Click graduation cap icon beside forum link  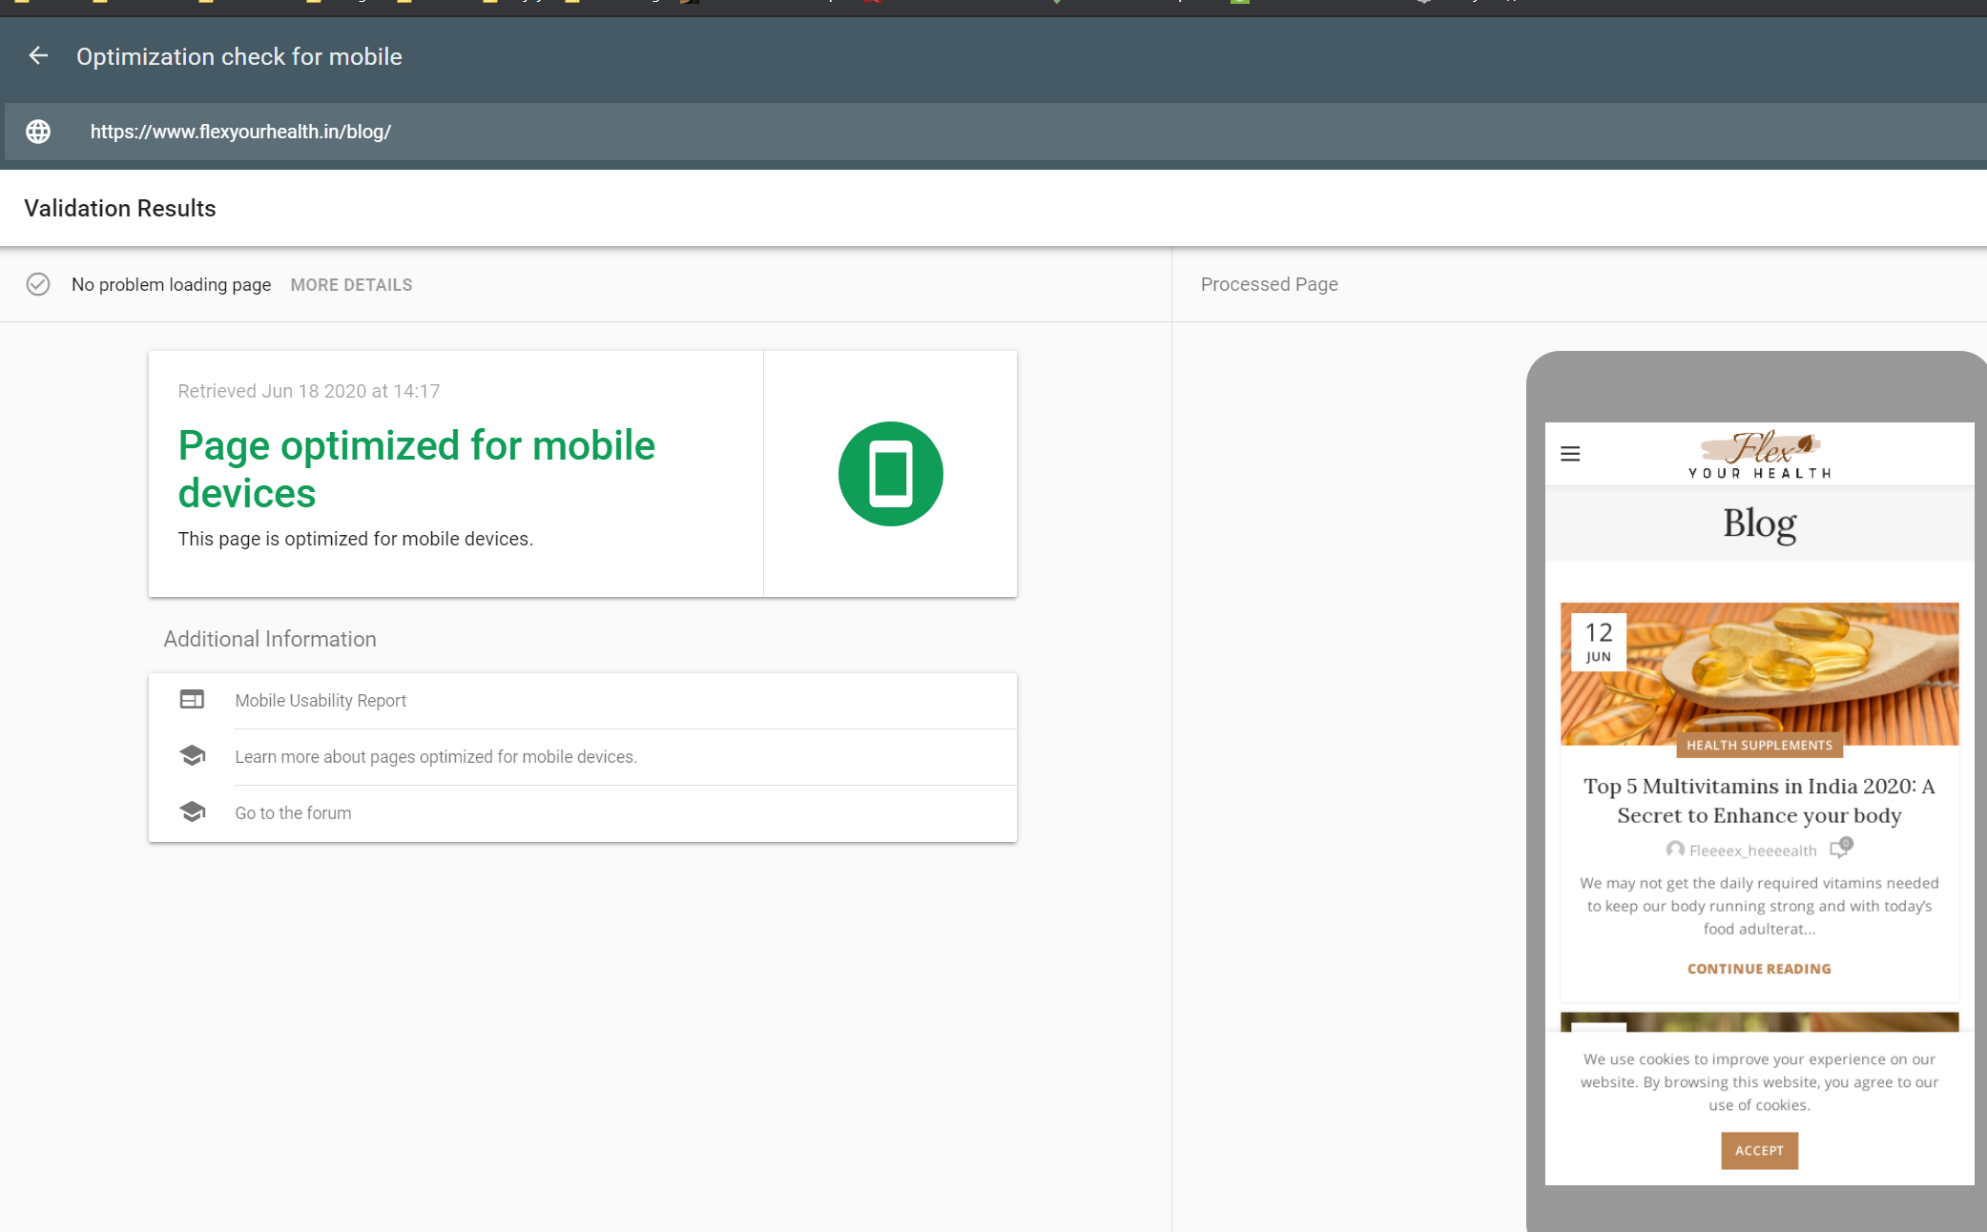192,812
